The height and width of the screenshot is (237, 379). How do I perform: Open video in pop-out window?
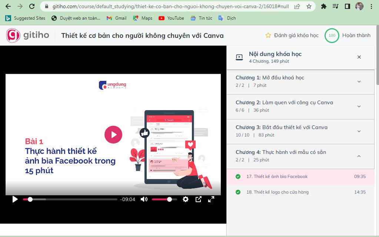click(199, 199)
